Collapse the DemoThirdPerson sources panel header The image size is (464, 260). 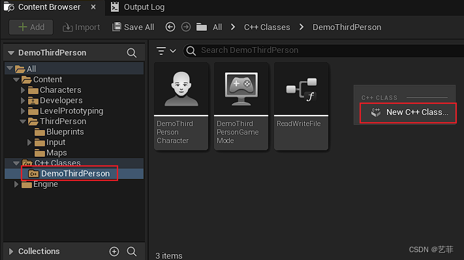coord(11,53)
